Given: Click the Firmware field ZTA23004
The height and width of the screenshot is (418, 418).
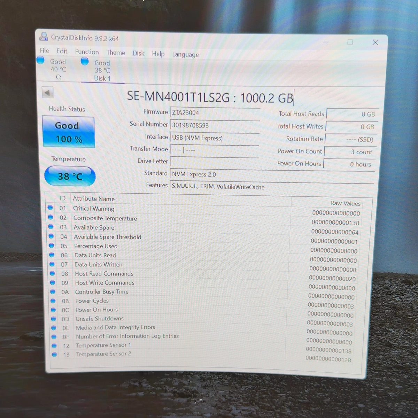Looking at the screenshot, I should (215, 113).
